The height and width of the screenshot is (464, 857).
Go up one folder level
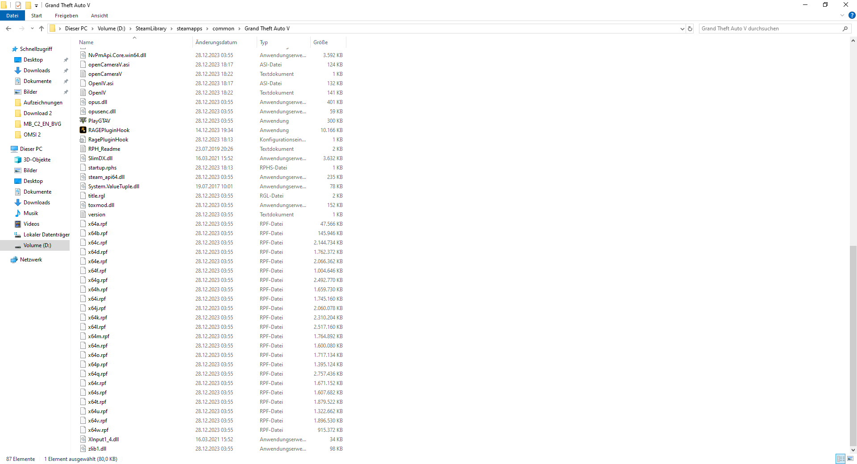(x=42, y=29)
